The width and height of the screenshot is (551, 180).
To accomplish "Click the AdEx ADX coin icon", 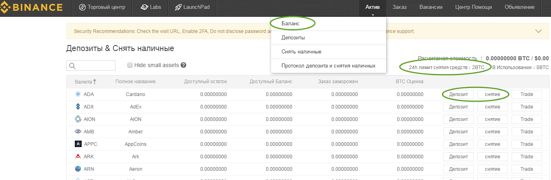I will tap(78, 106).
